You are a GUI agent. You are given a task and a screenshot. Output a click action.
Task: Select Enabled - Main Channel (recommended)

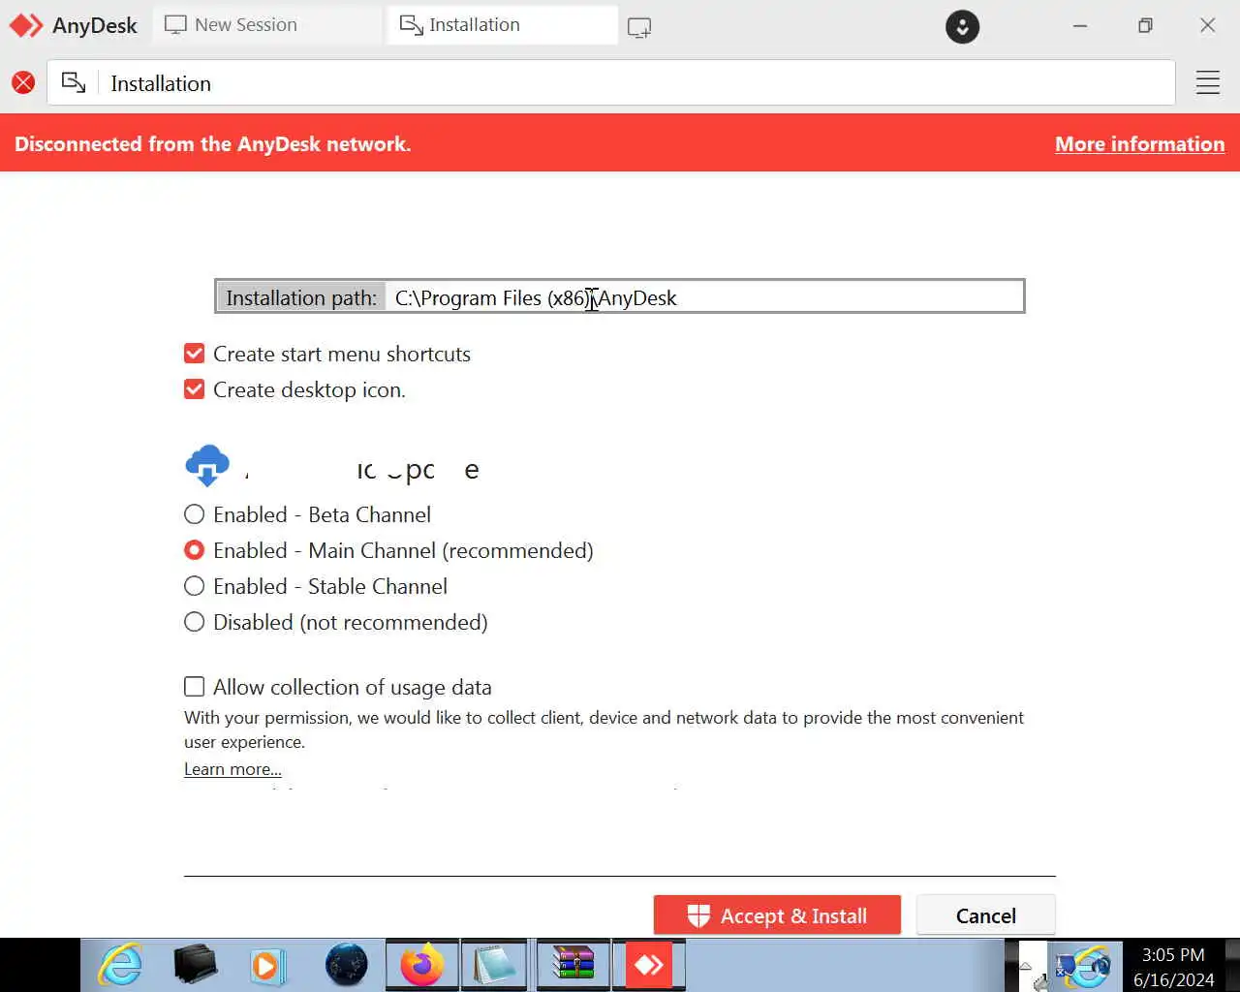(x=195, y=550)
